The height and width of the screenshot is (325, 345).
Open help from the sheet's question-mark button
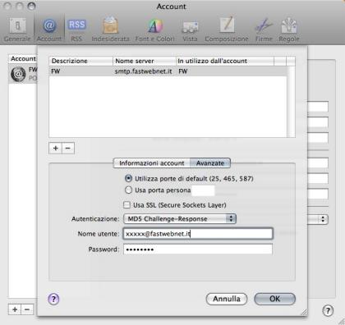(x=53, y=299)
